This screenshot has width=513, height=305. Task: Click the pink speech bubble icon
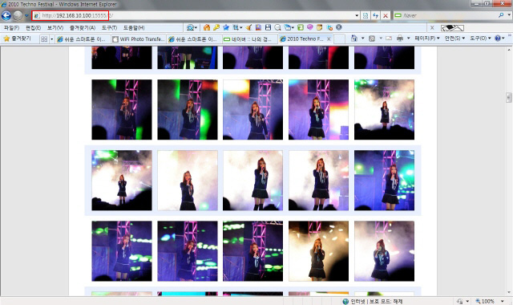point(309,27)
